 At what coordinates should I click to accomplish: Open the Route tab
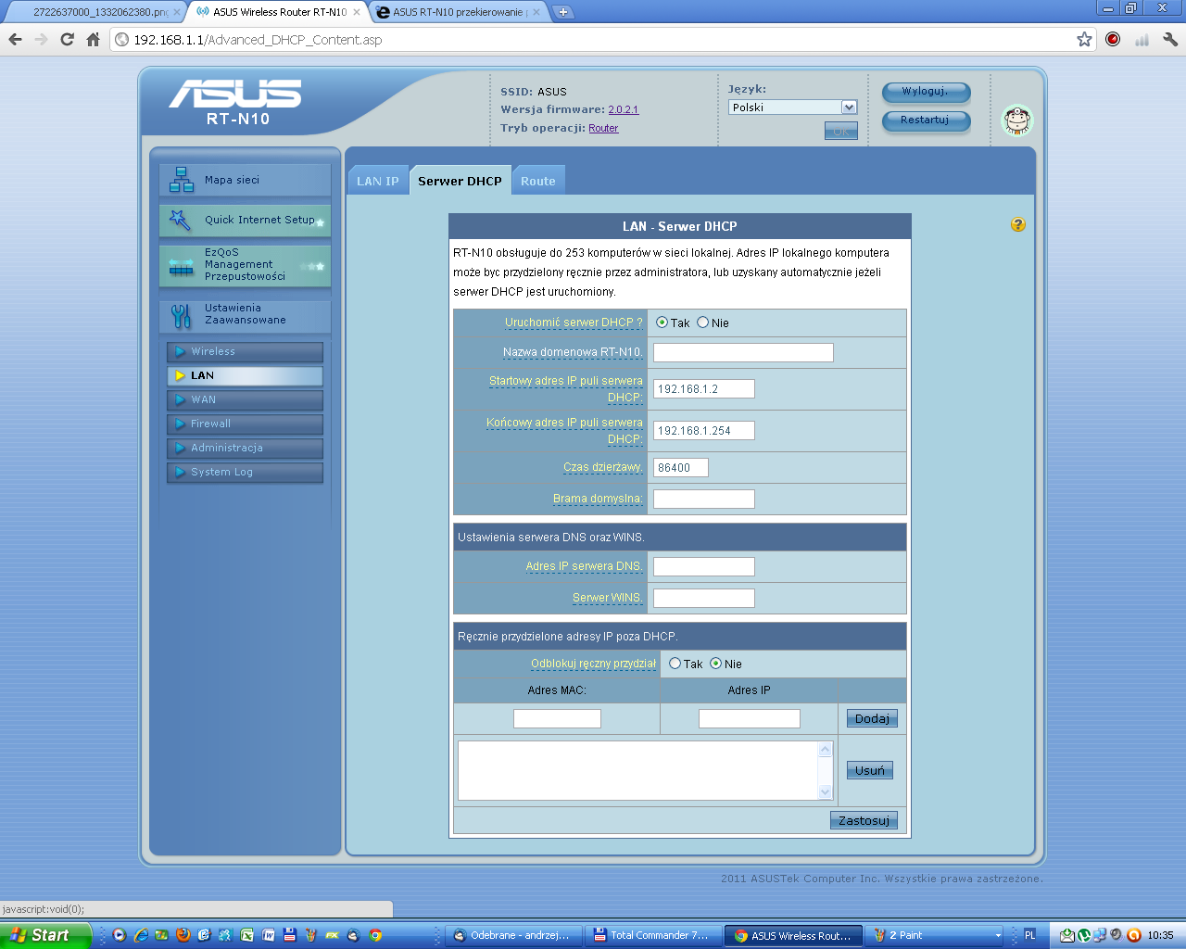pos(538,180)
